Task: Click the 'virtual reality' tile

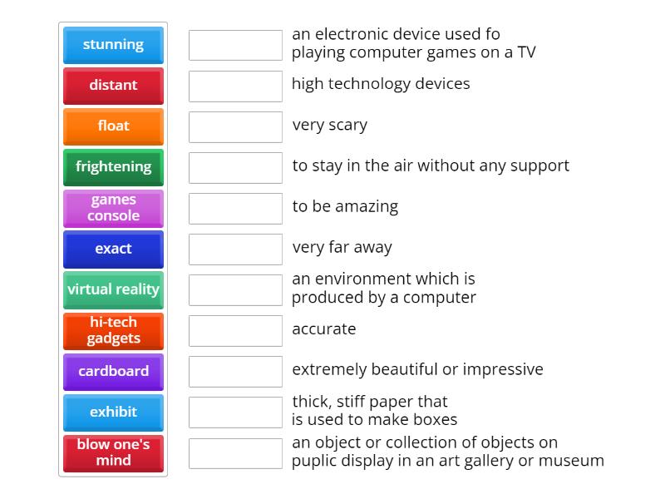Action: [113, 289]
